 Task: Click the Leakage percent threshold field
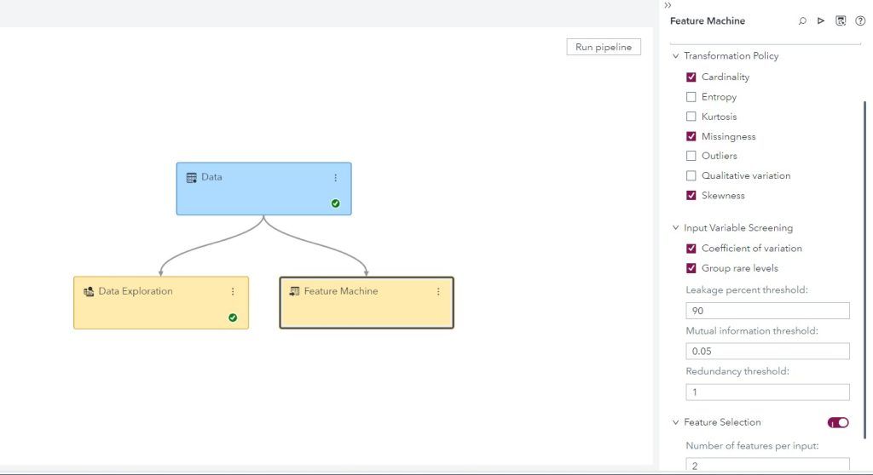click(x=767, y=311)
